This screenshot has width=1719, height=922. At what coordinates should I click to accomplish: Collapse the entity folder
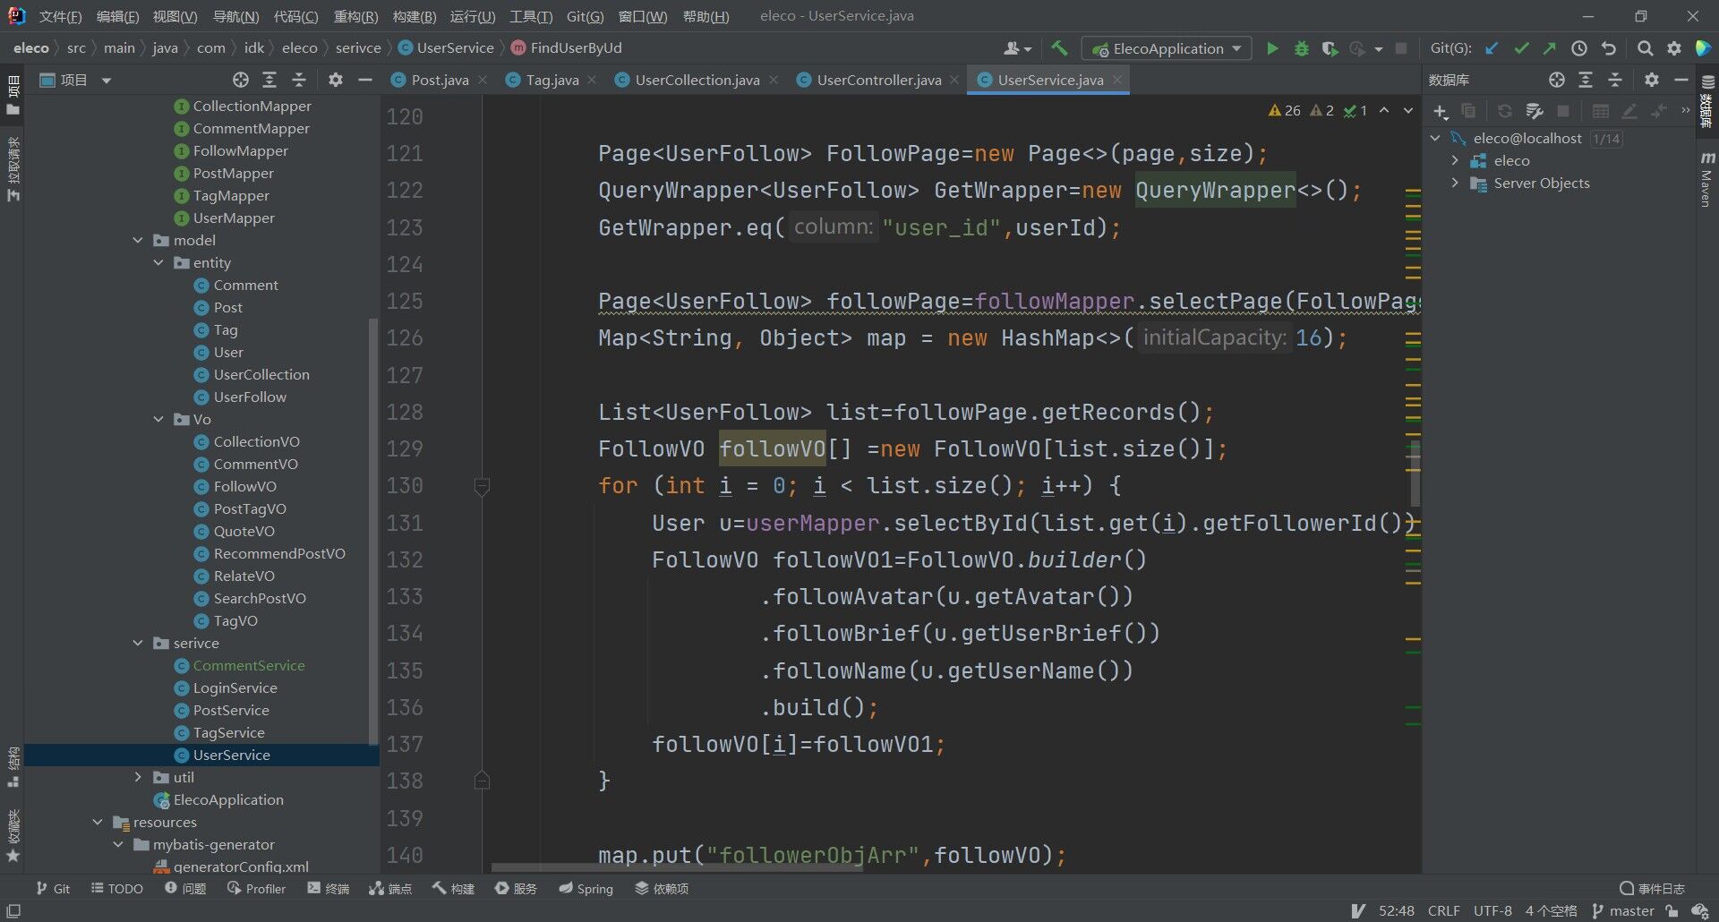(x=158, y=262)
